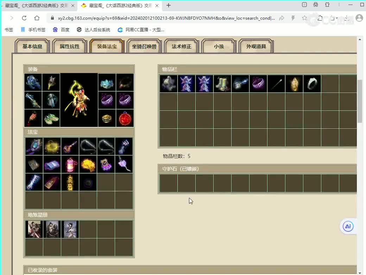Click the red round amulet equipment icon
This screenshot has height=275, width=366.
point(125,118)
